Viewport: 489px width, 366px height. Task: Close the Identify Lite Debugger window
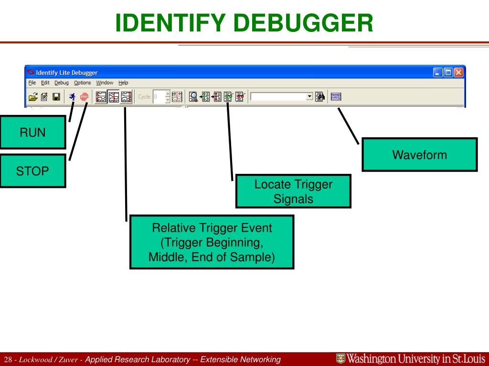458,72
